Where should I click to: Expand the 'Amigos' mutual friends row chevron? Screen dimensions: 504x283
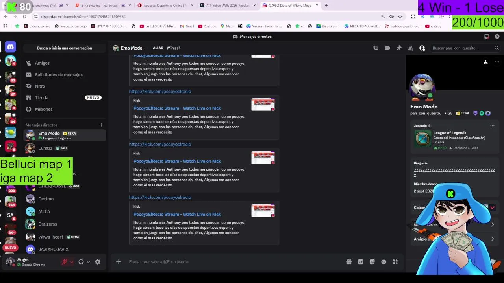[493, 239]
